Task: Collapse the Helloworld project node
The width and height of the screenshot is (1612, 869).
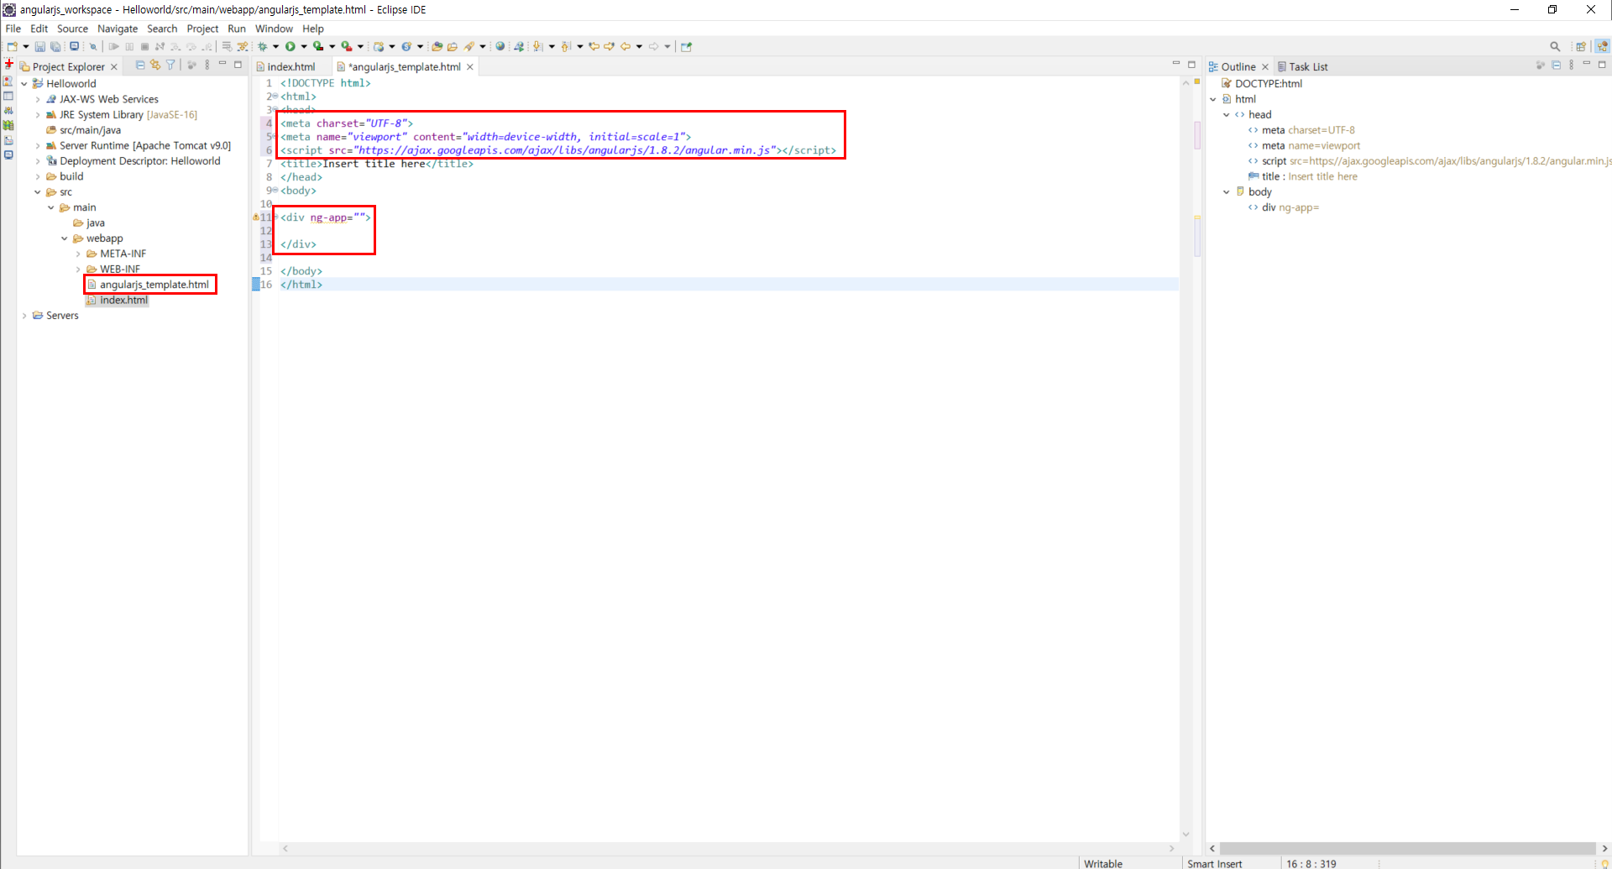Action: 24,84
